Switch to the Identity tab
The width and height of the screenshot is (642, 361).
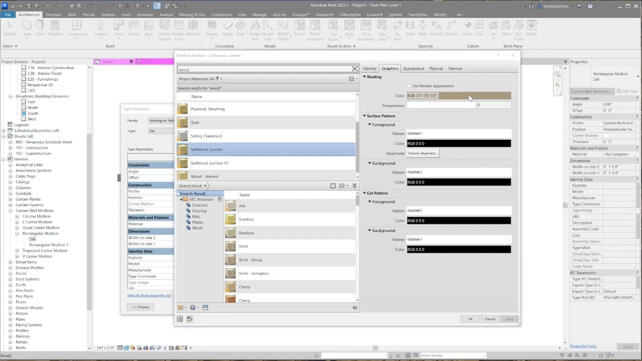(x=370, y=69)
